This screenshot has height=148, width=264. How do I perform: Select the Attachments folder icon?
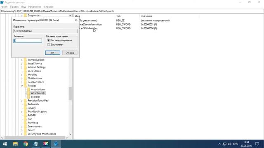click(28, 93)
